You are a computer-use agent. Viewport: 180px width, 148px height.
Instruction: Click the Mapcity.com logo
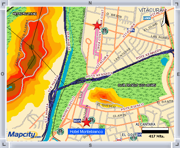tap(24, 135)
